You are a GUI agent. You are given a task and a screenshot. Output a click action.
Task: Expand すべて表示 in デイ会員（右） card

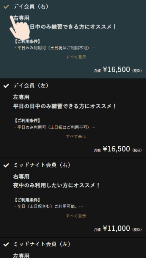76,57
